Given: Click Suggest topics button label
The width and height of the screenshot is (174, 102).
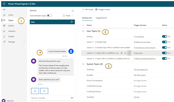Looking at the screenshot, I should click(x=104, y=9).
